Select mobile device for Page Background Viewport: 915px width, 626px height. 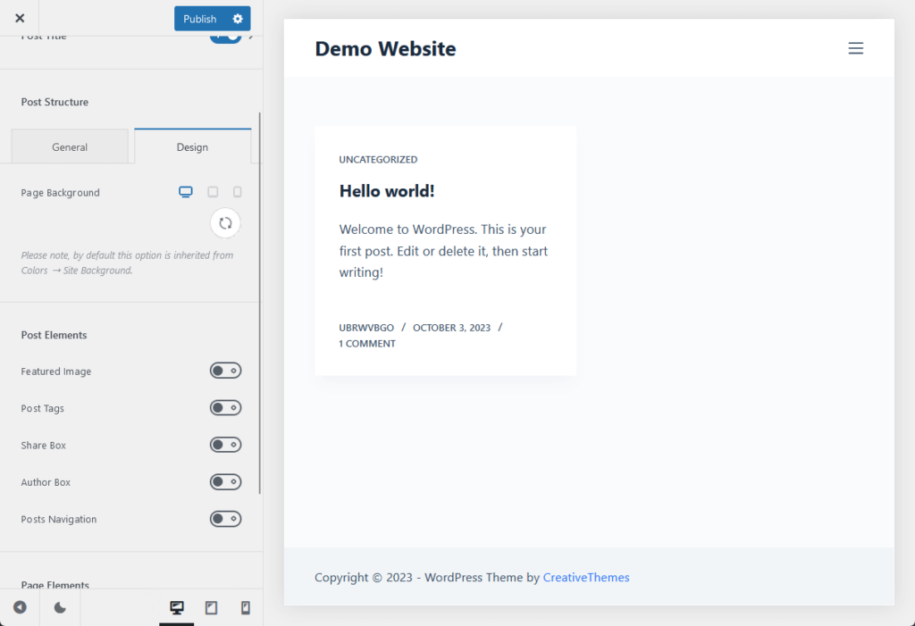[x=238, y=192]
